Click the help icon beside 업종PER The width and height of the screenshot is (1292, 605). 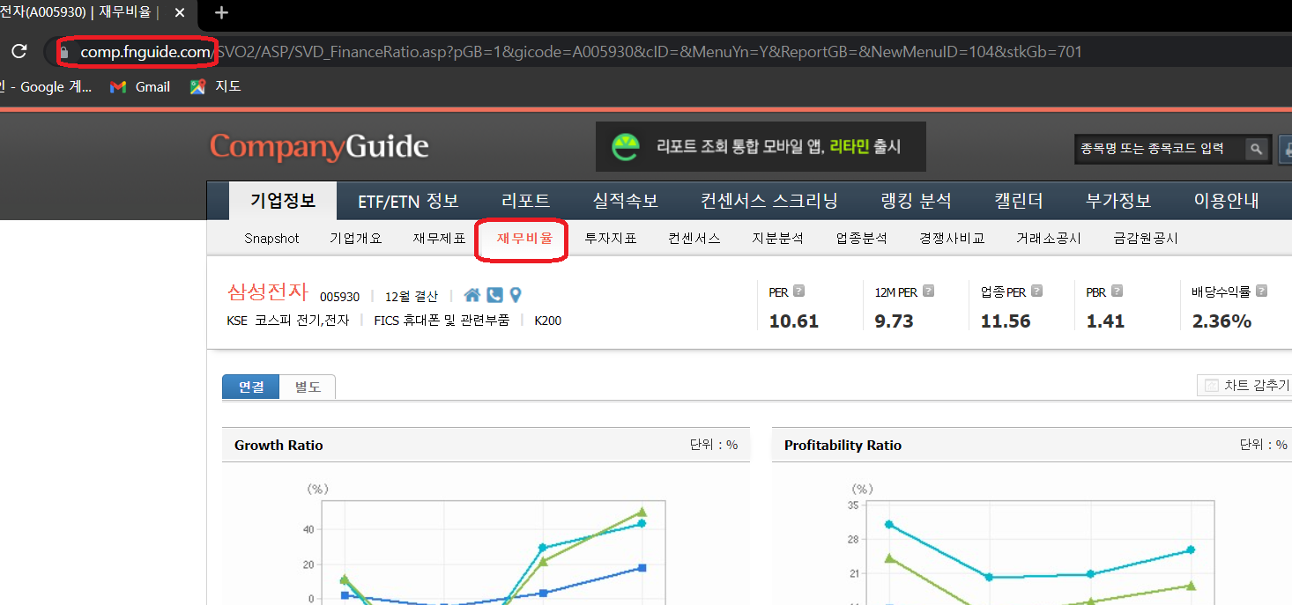click(x=1036, y=291)
